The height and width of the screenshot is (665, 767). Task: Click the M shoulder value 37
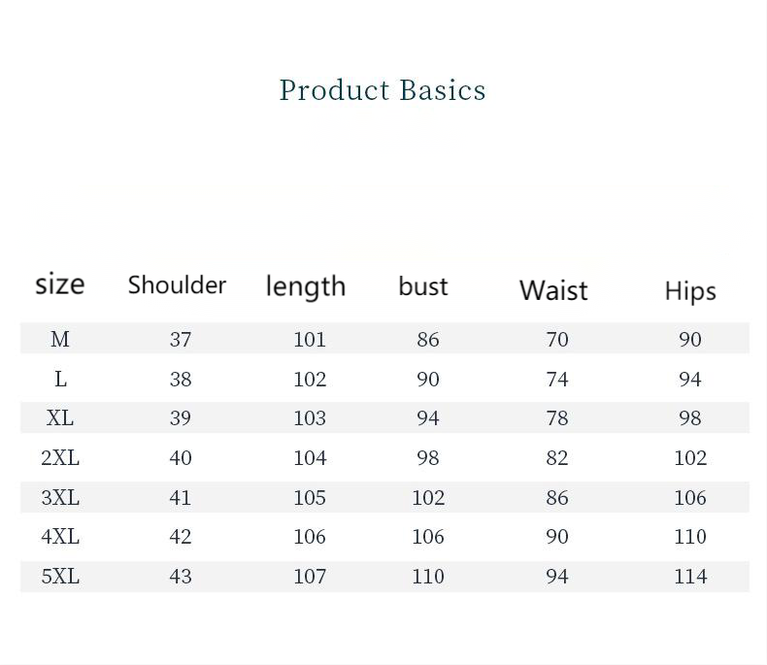click(x=181, y=339)
